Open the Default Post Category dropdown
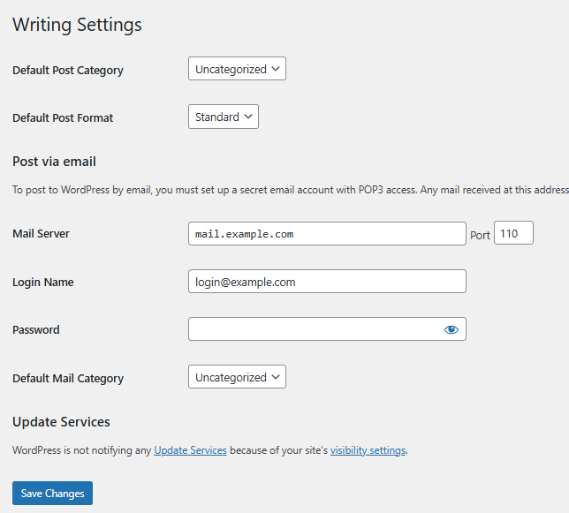 [237, 69]
